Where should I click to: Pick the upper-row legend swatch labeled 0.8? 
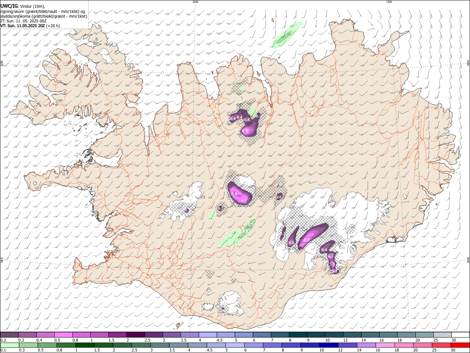pos(82,335)
